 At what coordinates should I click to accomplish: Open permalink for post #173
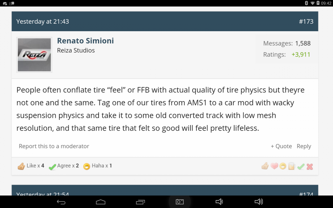coord(306,21)
